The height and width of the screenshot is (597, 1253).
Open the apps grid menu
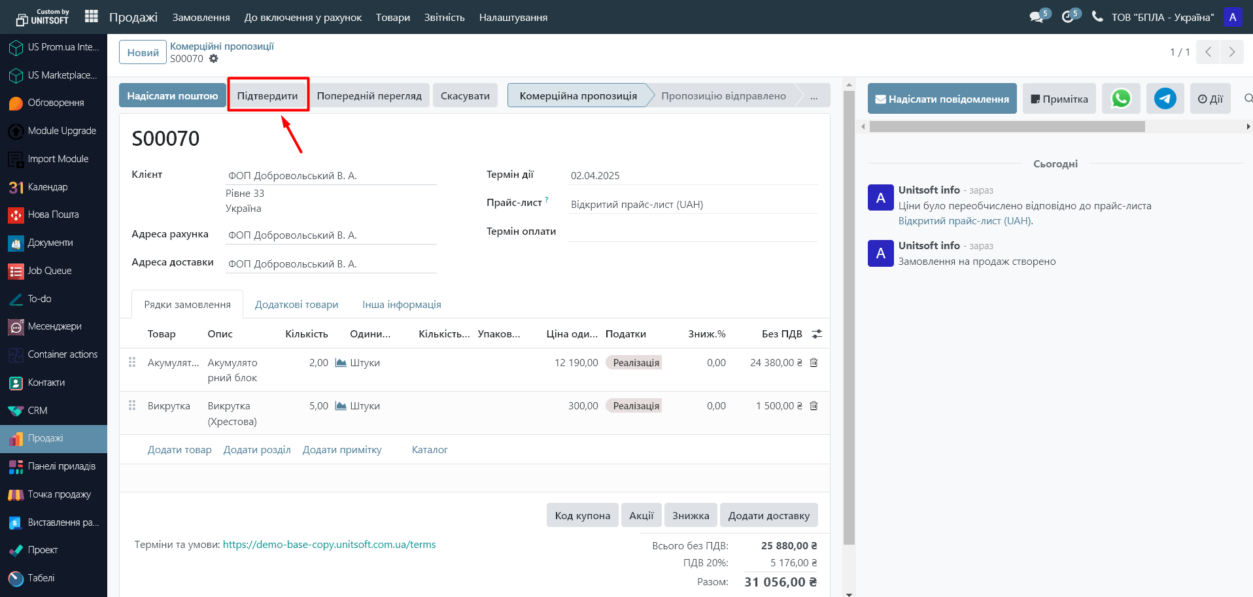pos(92,17)
